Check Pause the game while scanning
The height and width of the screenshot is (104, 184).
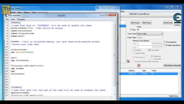[133, 62]
